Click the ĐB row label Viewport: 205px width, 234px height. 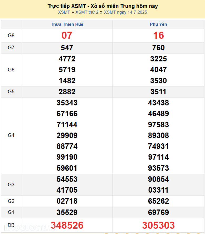11,225
